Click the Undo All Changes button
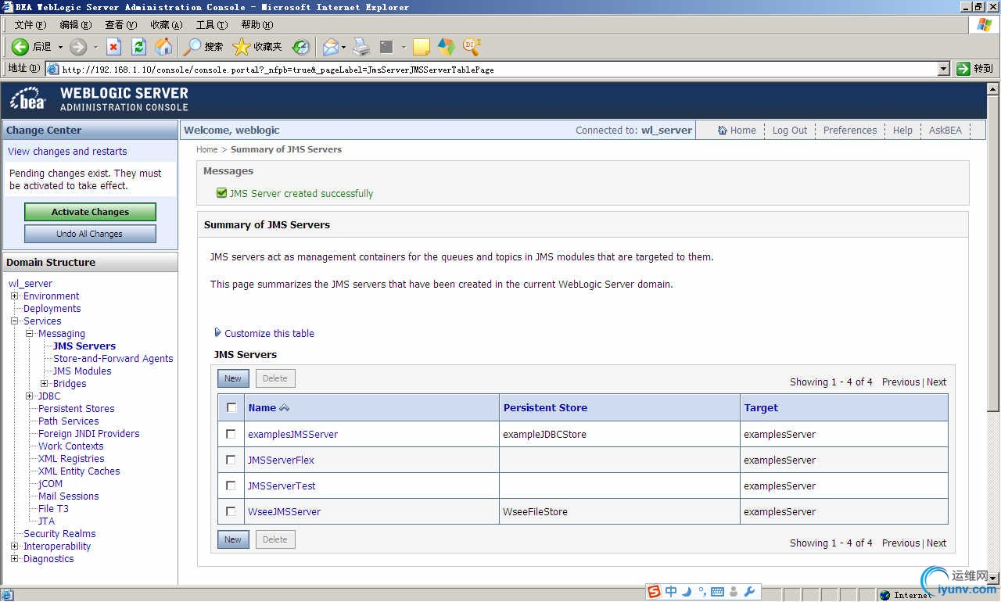The width and height of the screenshot is (1001, 602). [90, 234]
